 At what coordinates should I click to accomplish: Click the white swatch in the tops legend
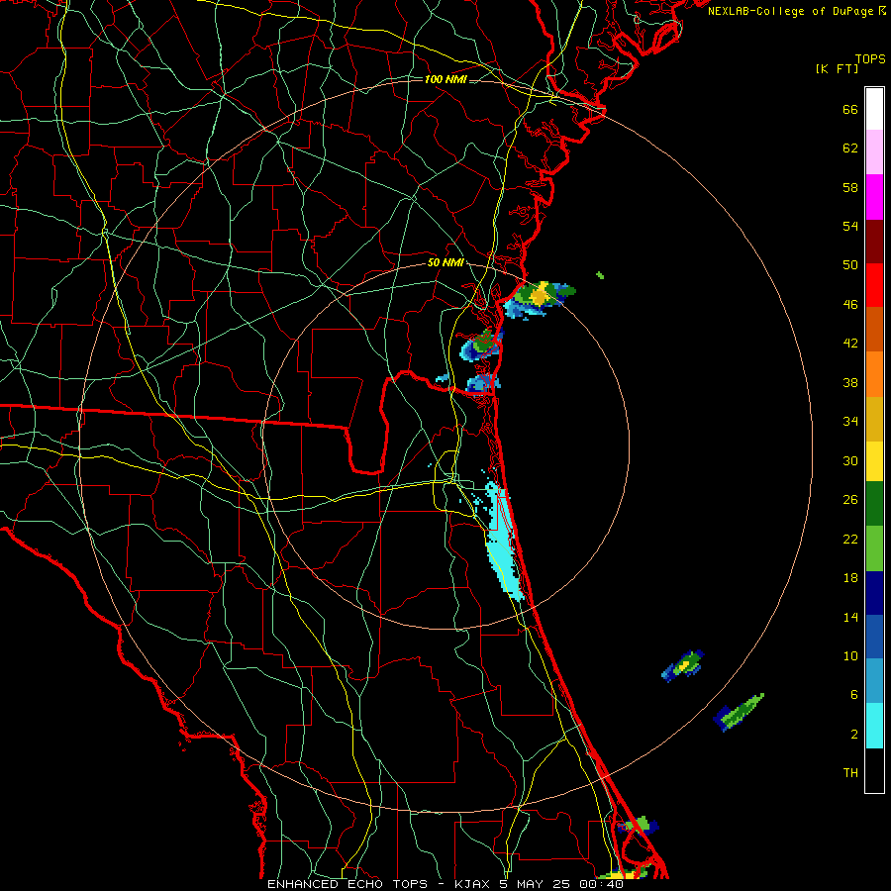(874, 109)
